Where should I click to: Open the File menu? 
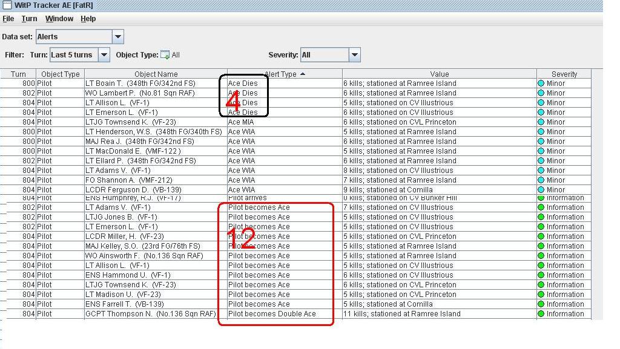tap(8, 19)
